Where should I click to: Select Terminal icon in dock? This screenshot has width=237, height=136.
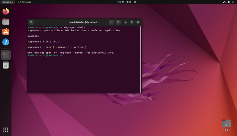pyautogui.click(x=6, y=54)
